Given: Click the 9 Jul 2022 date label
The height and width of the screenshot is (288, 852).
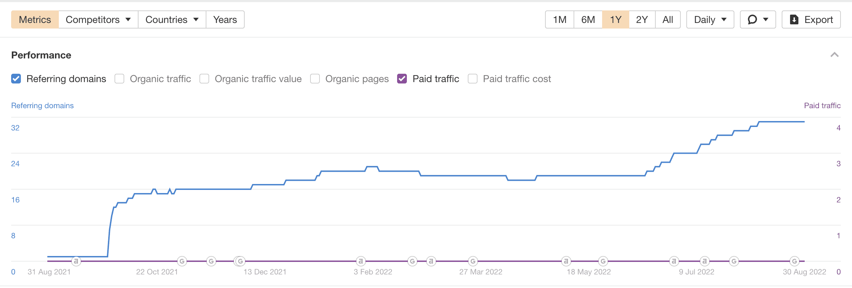Looking at the screenshot, I should tap(696, 272).
